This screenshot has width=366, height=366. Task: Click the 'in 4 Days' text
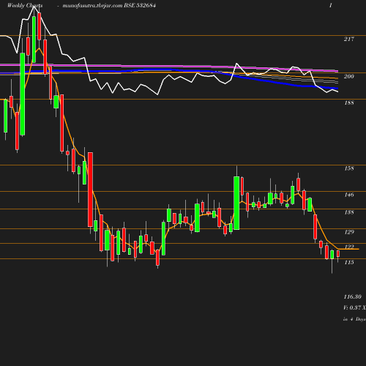coord(354,319)
